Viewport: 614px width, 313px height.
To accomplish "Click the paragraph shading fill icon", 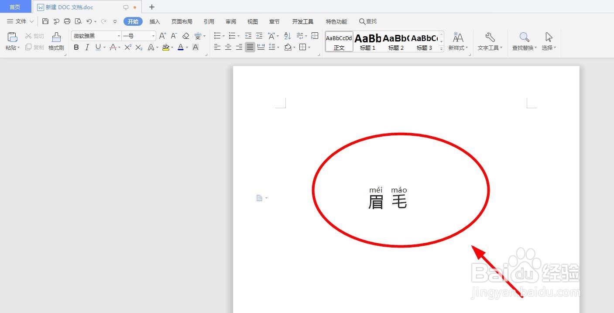I will point(288,47).
